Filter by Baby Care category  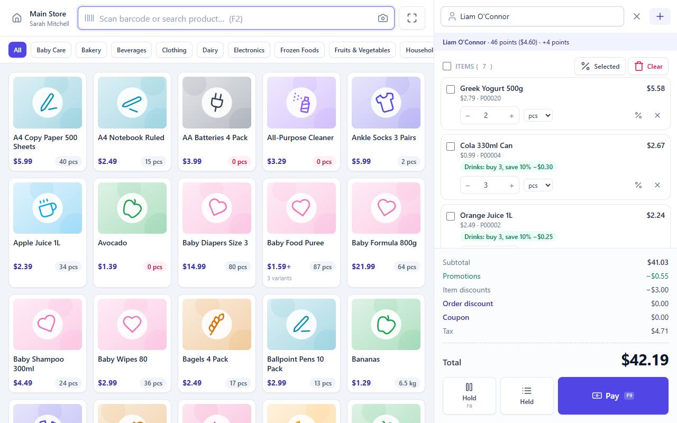[51, 50]
